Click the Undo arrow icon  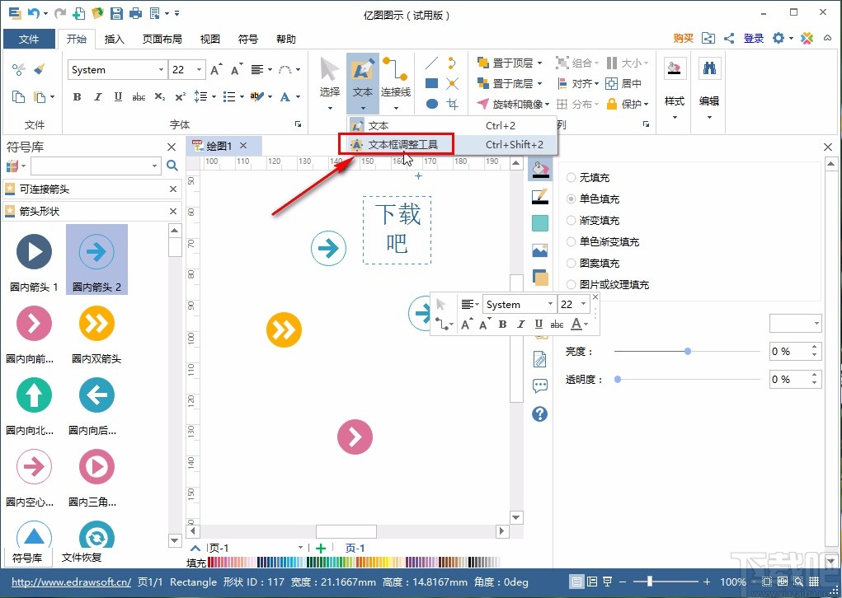pyautogui.click(x=34, y=13)
